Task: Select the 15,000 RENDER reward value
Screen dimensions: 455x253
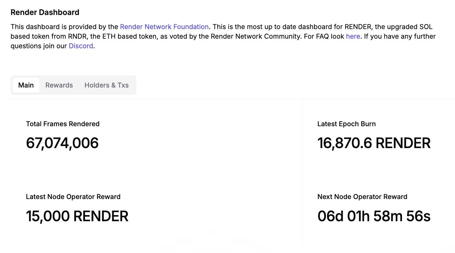Action: point(77,216)
